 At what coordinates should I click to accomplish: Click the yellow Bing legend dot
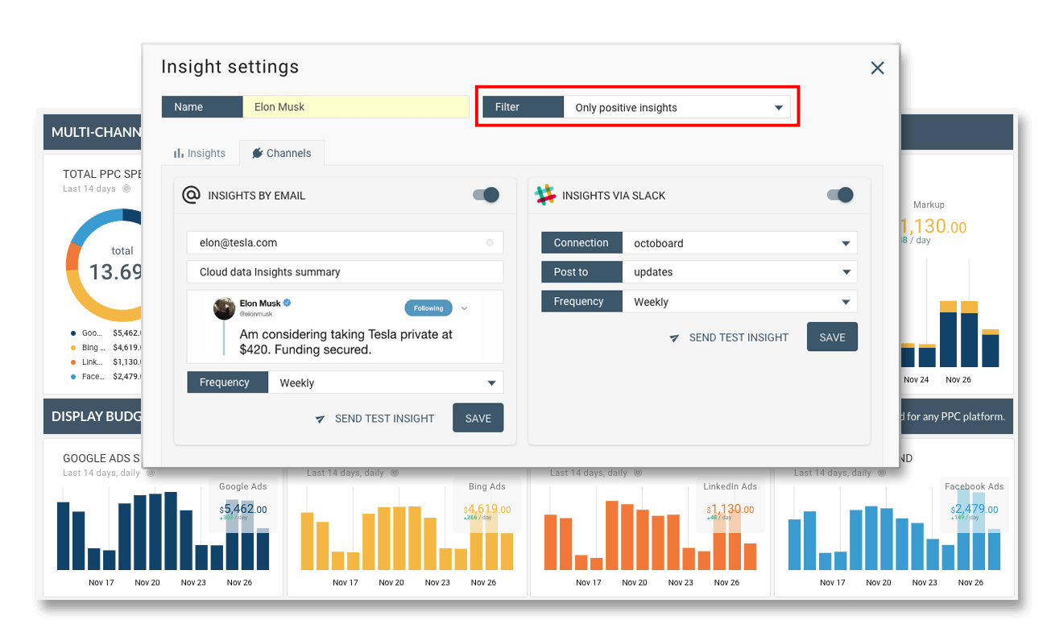[x=73, y=347]
